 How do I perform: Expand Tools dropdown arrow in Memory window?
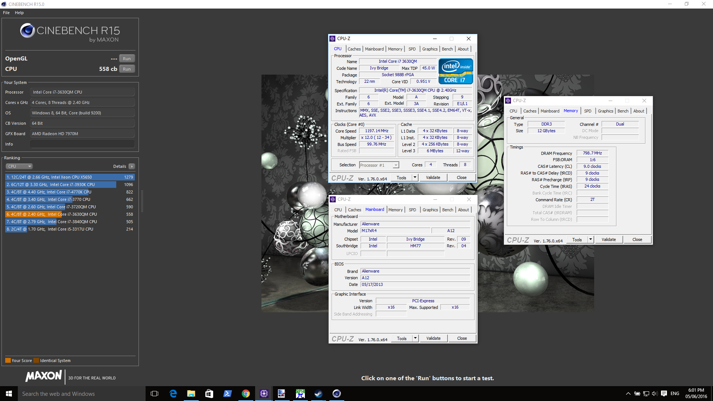coord(591,239)
